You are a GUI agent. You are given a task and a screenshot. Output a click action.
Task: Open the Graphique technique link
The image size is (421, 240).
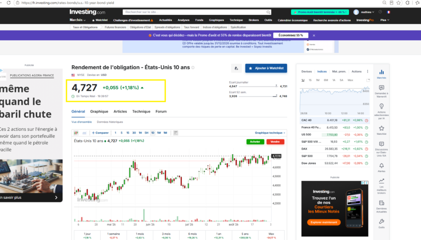click(270, 133)
